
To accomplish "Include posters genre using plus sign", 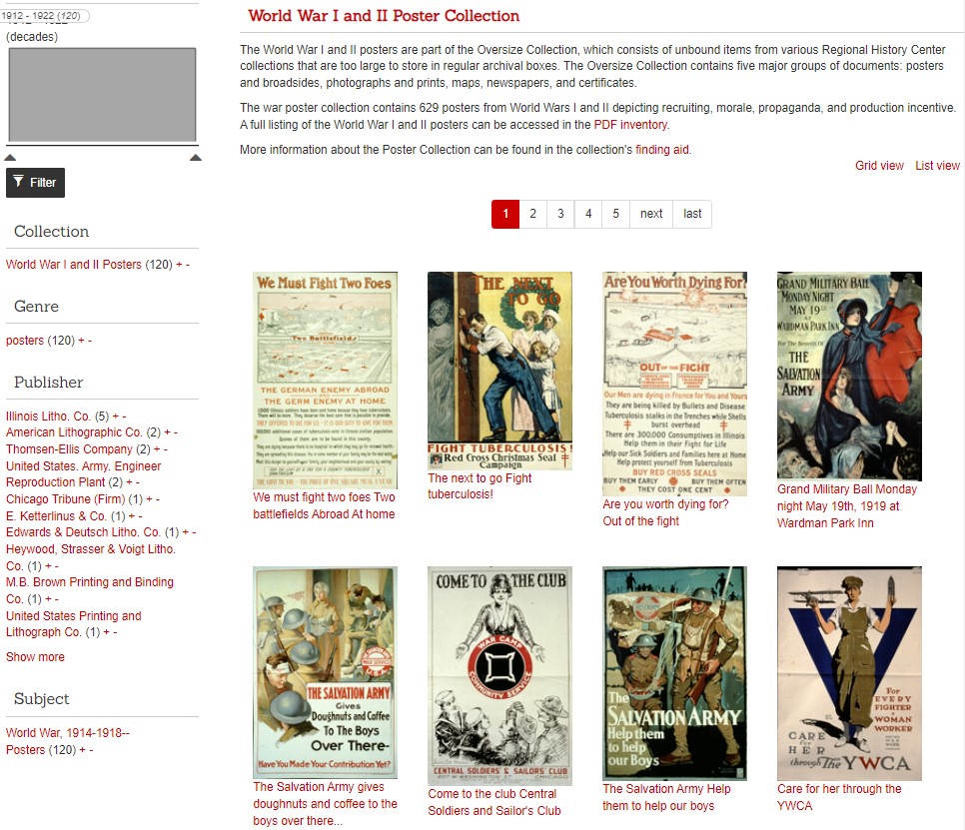I will pyautogui.click(x=81, y=341).
